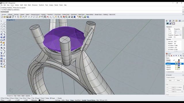Viewport: 184px width, 103px height.
Task: Click the camera Viewport properties icon
Action: click(x=167, y=23)
